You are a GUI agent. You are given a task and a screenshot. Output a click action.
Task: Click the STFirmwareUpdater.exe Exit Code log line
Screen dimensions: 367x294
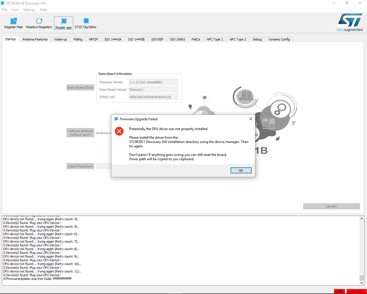(x=37, y=279)
